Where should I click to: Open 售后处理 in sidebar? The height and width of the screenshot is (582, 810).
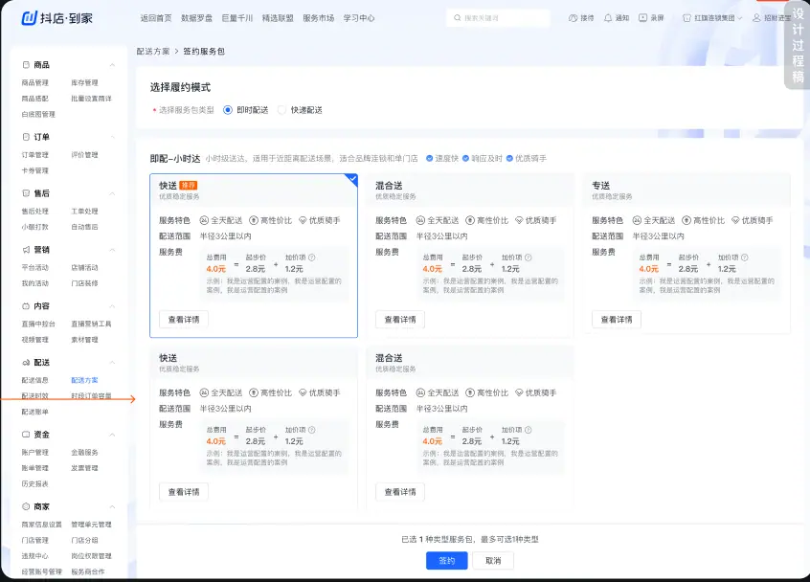[35, 212]
